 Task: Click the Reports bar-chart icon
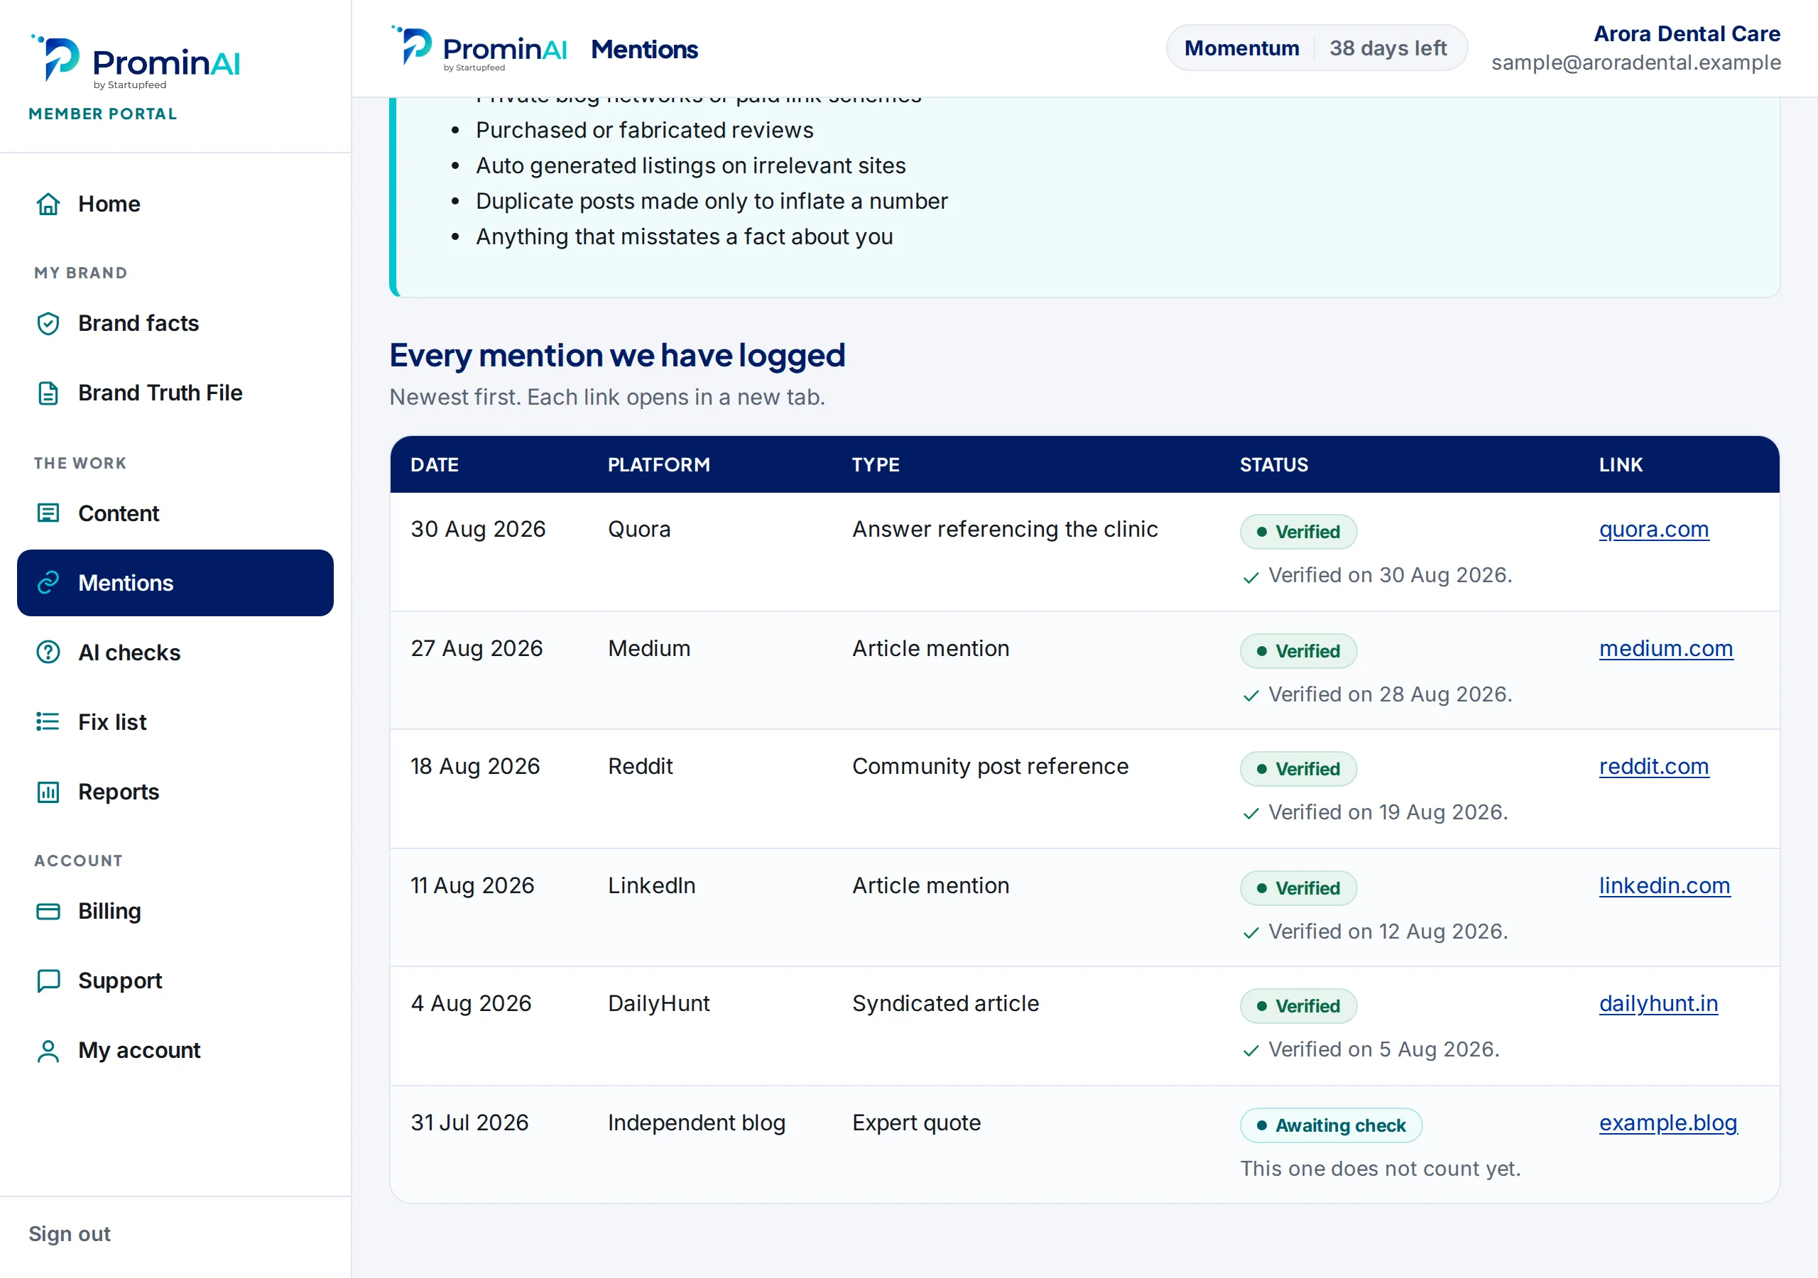(x=48, y=792)
